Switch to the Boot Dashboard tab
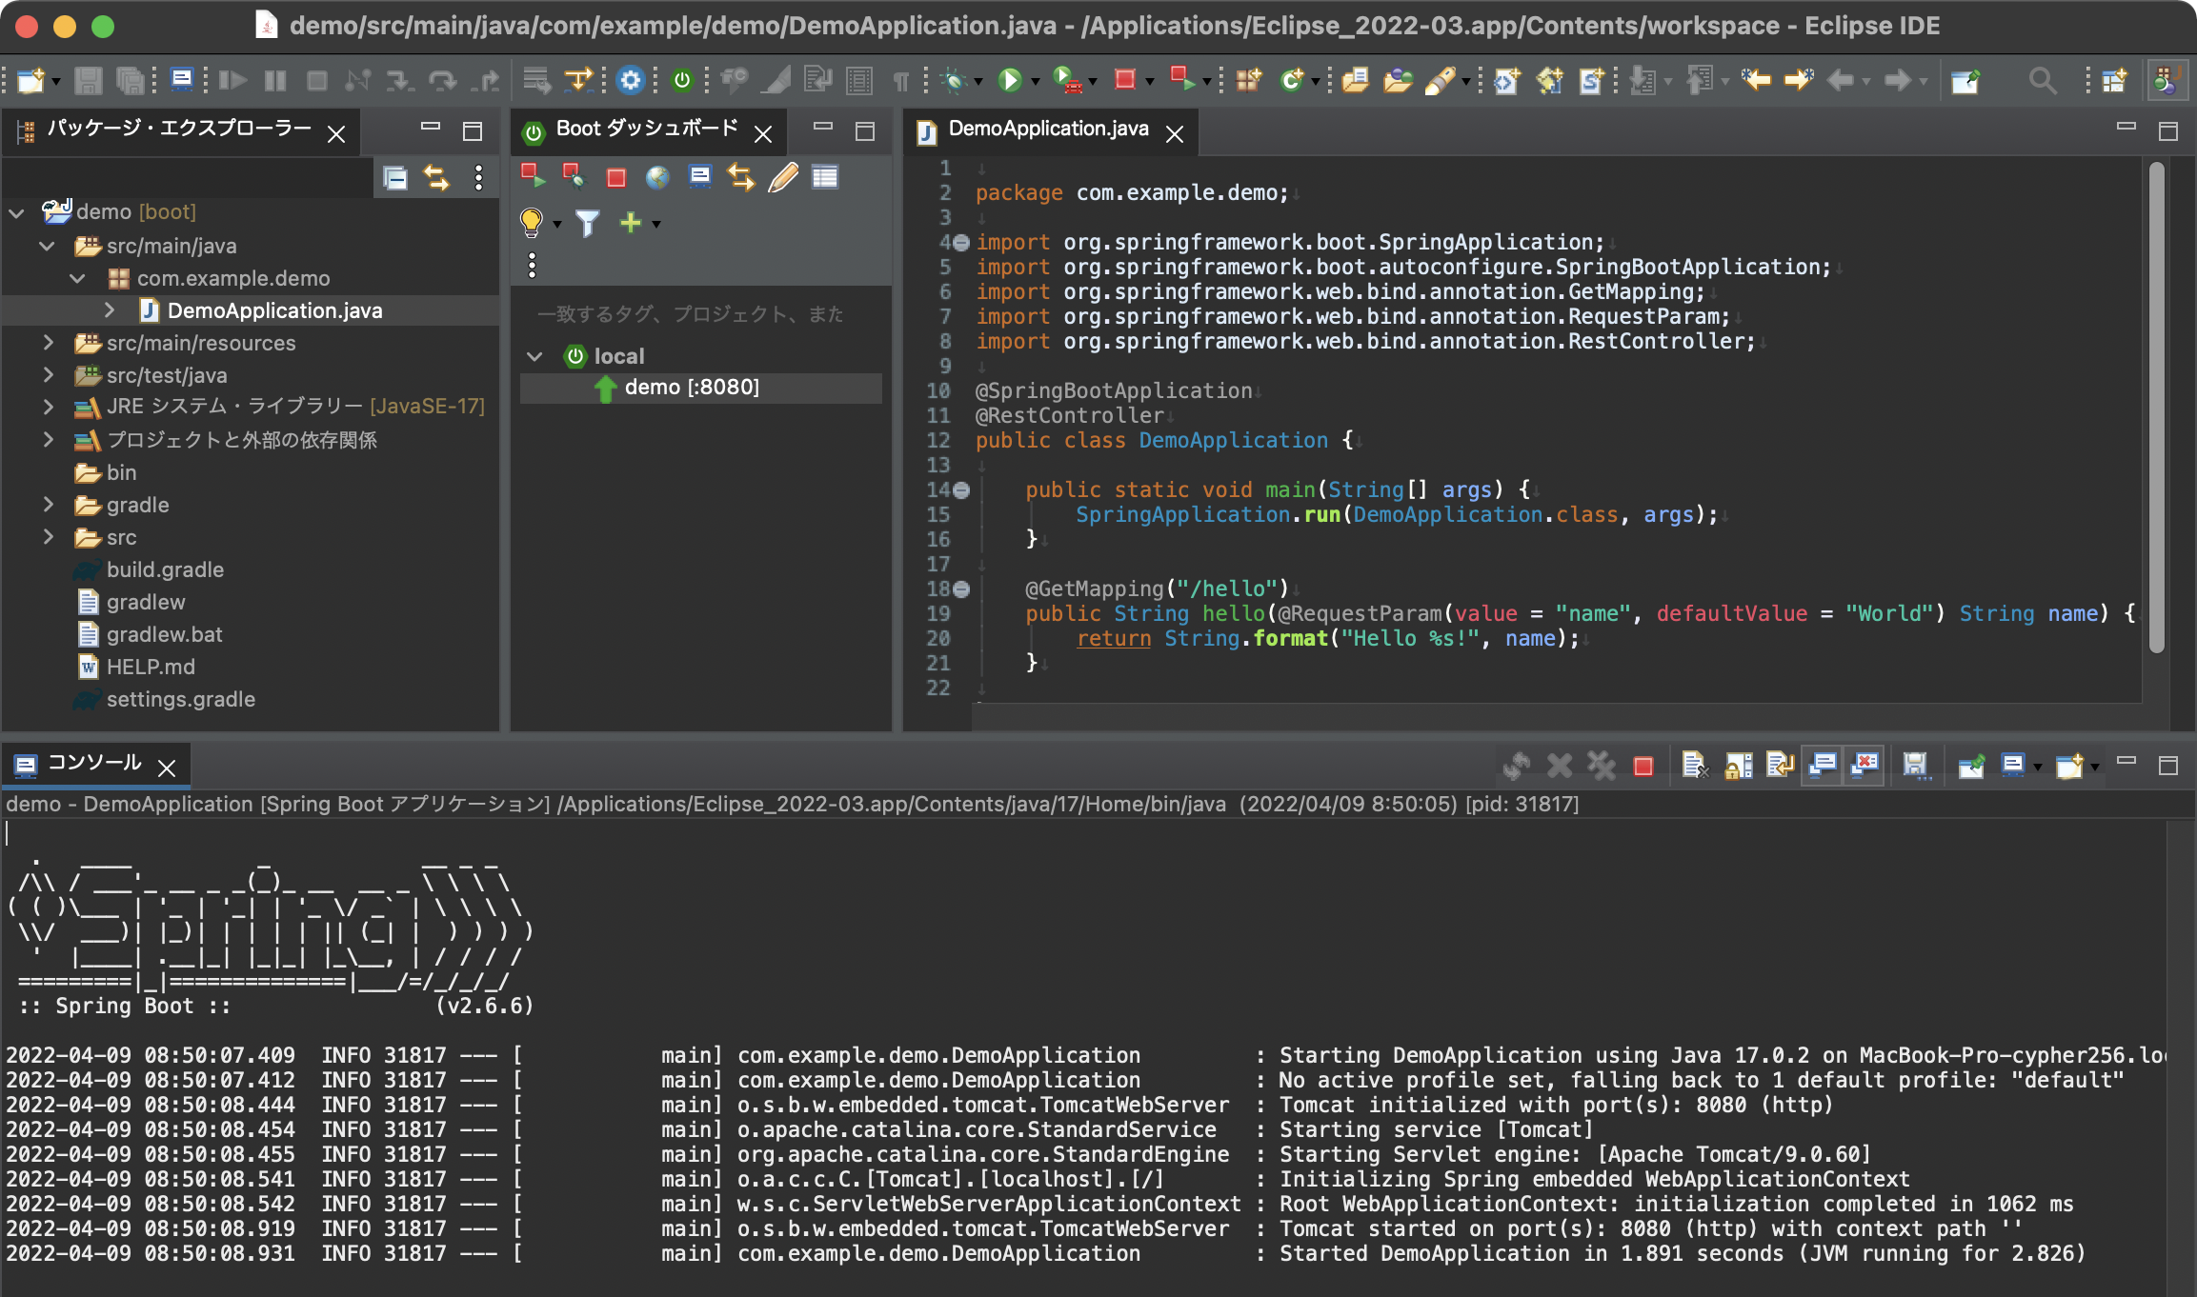Image resolution: width=2197 pixels, height=1297 pixels. click(647, 130)
